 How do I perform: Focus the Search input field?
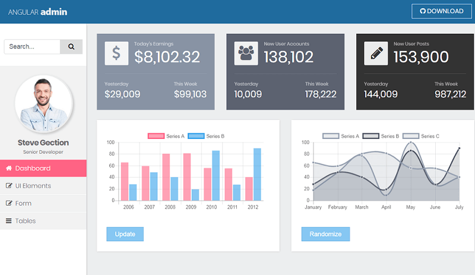point(32,46)
